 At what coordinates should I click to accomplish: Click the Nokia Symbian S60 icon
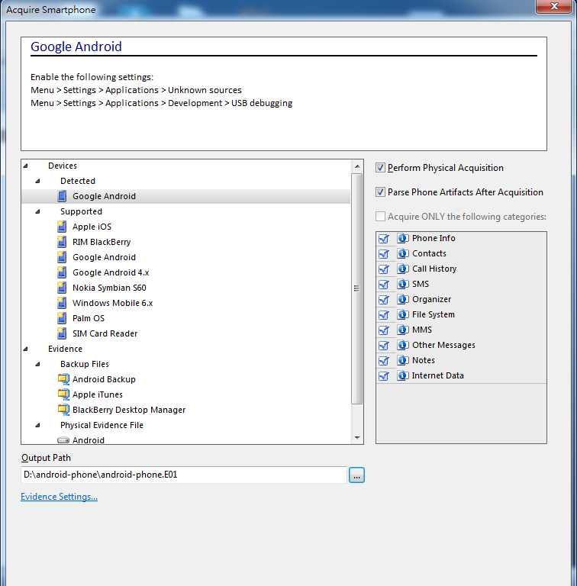click(x=62, y=288)
